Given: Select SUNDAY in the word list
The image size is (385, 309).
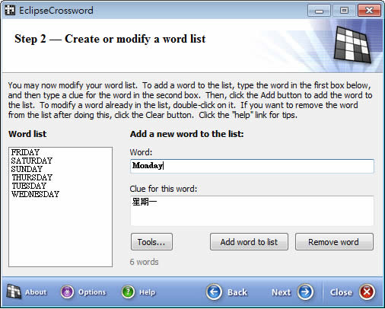Looking at the screenshot, I should pos(27,169).
